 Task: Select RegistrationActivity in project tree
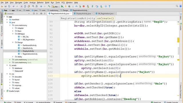click(x=30, y=54)
